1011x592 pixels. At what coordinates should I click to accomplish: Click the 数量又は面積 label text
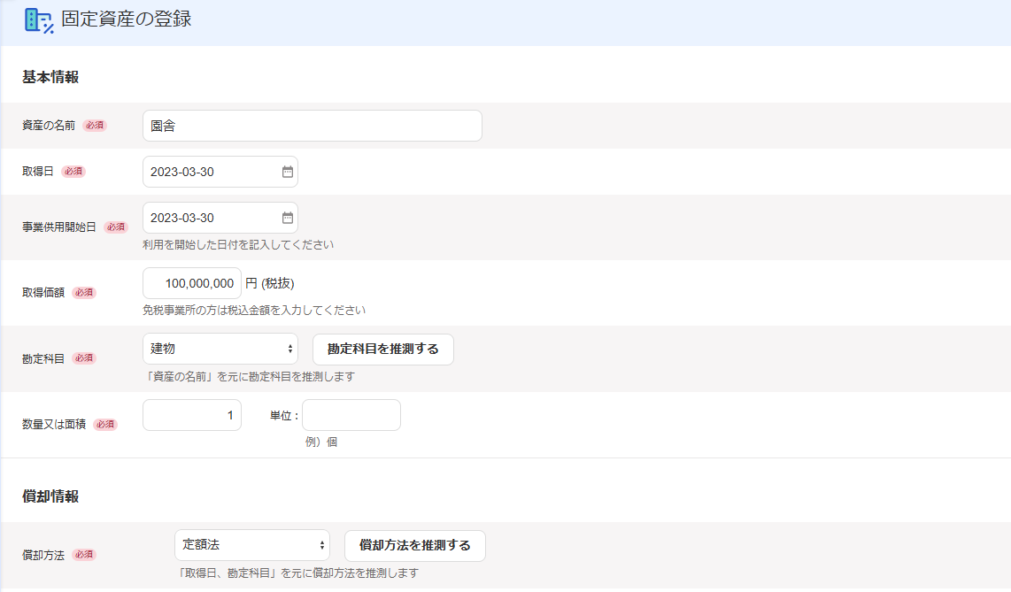point(53,425)
